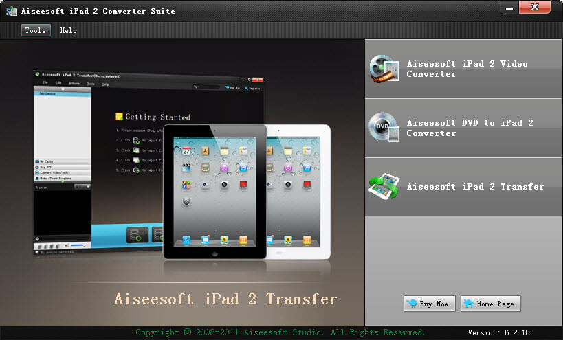This screenshot has height=340, width=563.
Task: Click the iPad 2 Transfer green arrows icon
Action: point(384,186)
